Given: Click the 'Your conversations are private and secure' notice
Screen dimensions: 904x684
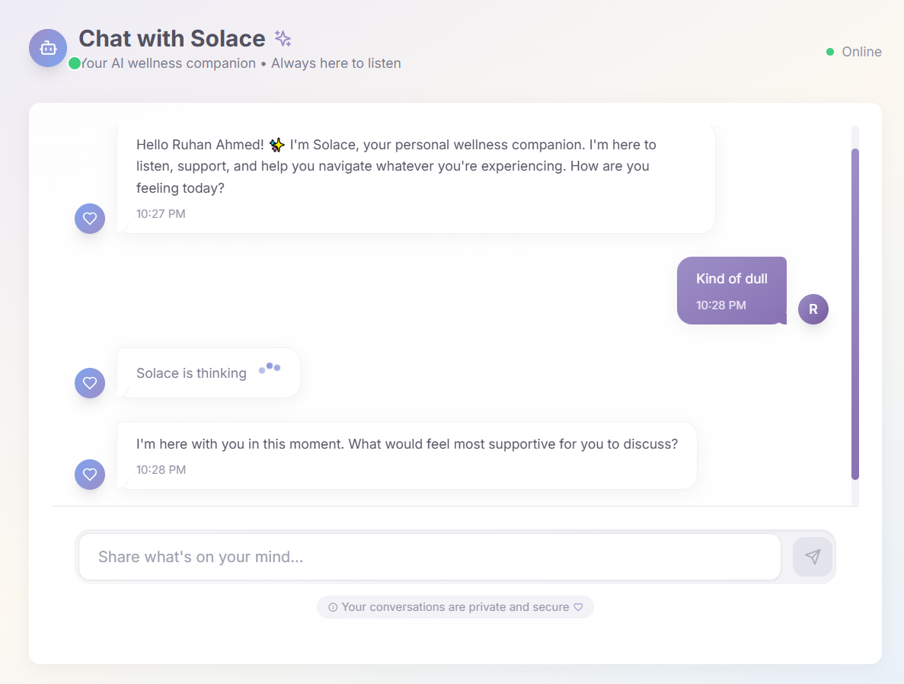Looking at the screenshot, I should (x=455, y=606).
